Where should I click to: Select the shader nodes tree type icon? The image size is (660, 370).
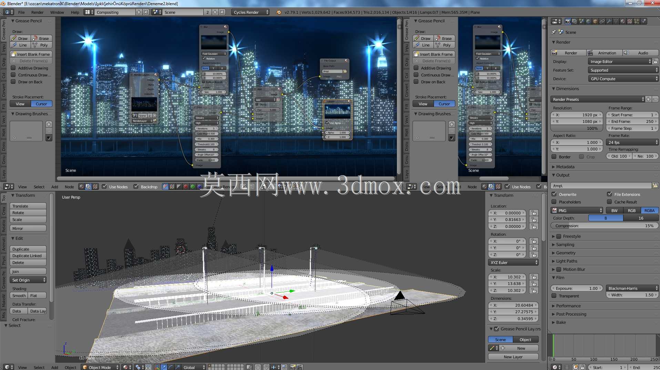pos(81,187)
